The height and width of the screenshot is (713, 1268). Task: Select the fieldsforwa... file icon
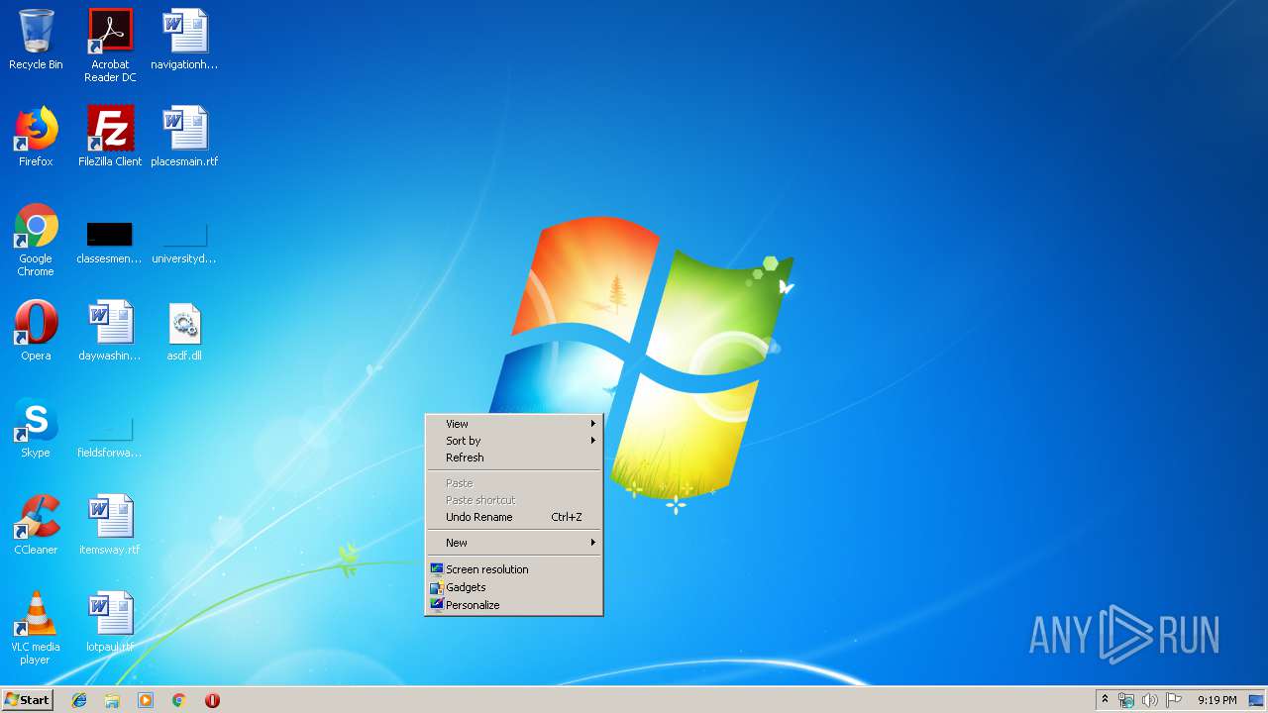(x=110, y=436)
